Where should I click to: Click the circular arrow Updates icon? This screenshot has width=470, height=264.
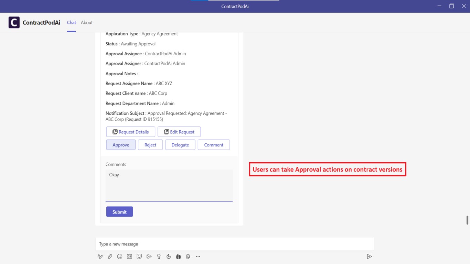point(169,256)
